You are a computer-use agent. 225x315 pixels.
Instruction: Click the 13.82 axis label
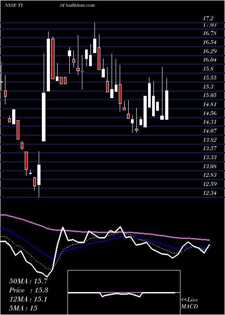[210, 139]
